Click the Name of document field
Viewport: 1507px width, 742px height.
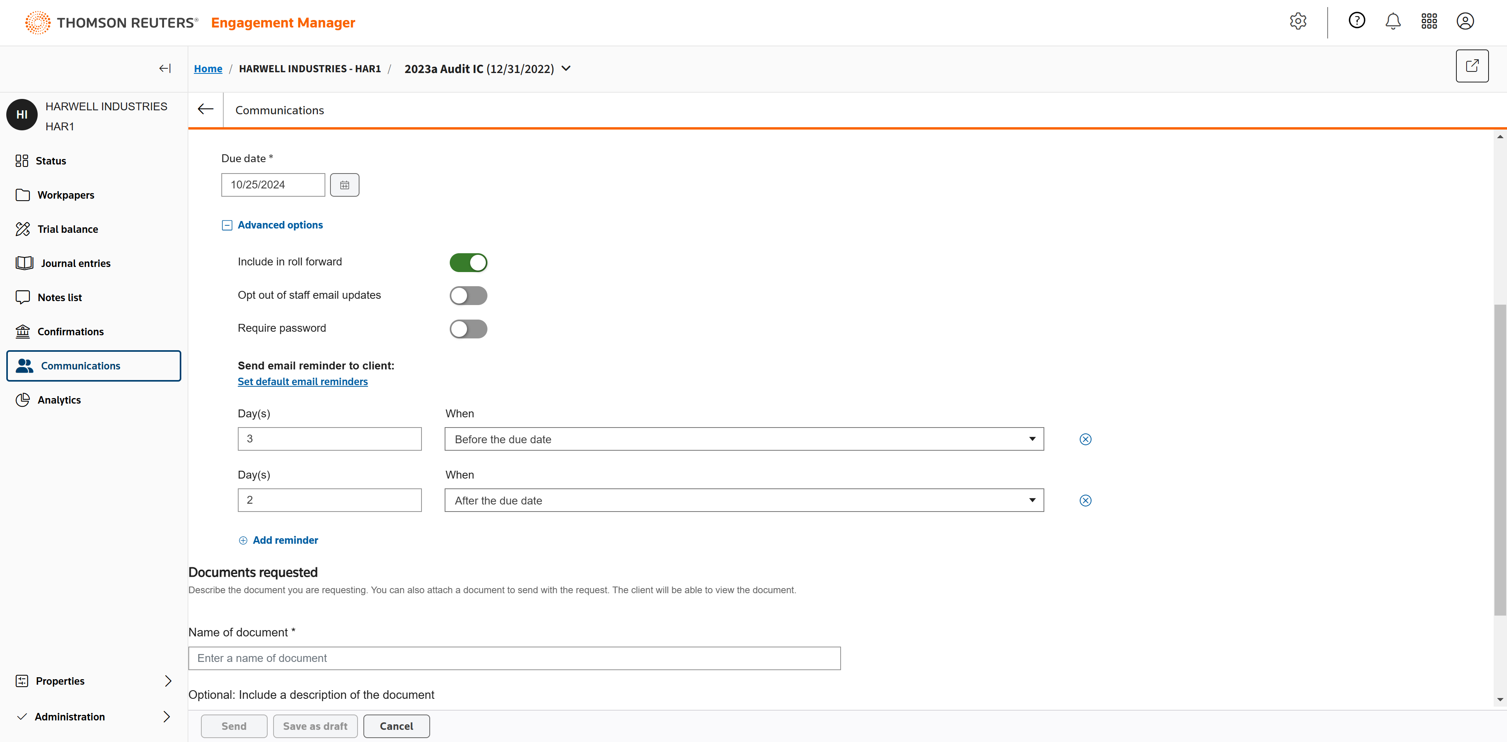click(514, 658)
